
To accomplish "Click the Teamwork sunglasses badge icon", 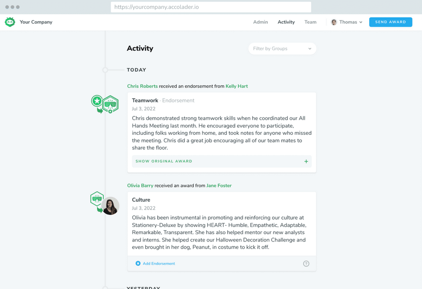I will [x=110, y=105].
